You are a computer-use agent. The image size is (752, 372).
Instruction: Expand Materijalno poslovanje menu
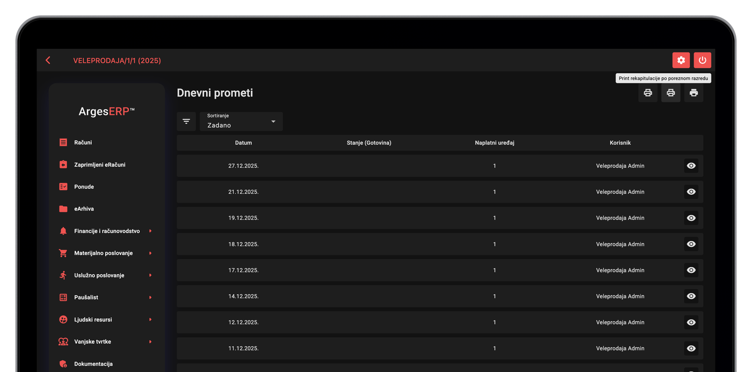tap(106, 253)
